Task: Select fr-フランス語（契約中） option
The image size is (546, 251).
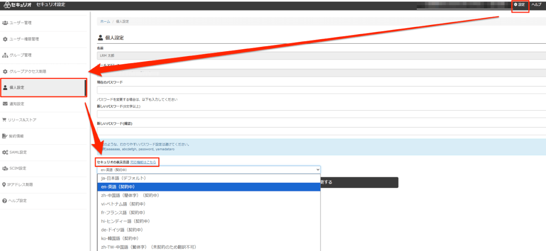Action: click(x=209, y=212)
